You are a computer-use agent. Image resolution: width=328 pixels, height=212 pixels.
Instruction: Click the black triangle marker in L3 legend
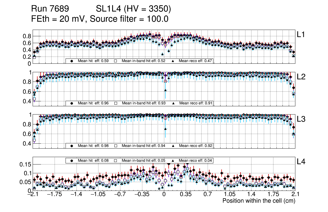(173, 146)
